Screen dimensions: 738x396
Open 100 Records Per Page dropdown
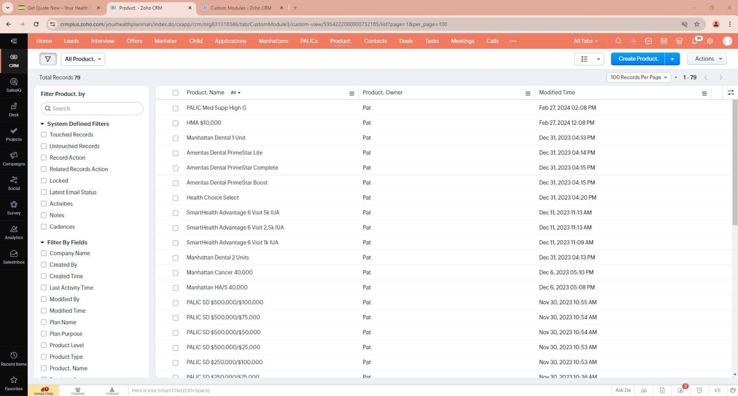[639, 77]
